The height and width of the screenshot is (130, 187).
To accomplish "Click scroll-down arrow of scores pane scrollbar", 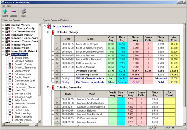I will click(x=184, y=124).
